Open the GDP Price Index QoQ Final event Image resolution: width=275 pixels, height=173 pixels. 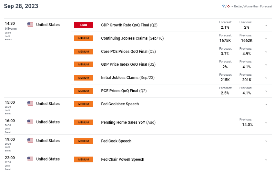point(128,64)
